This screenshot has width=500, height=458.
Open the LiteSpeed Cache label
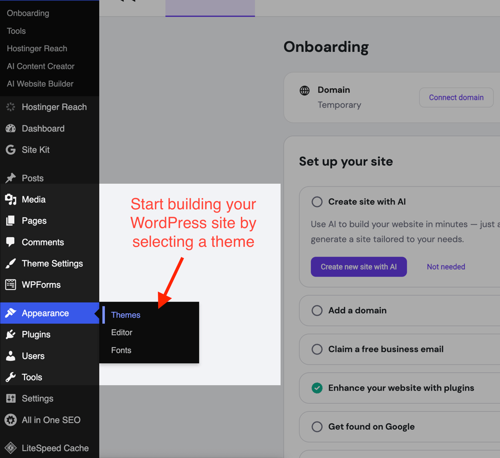click(x=55, y=448)
